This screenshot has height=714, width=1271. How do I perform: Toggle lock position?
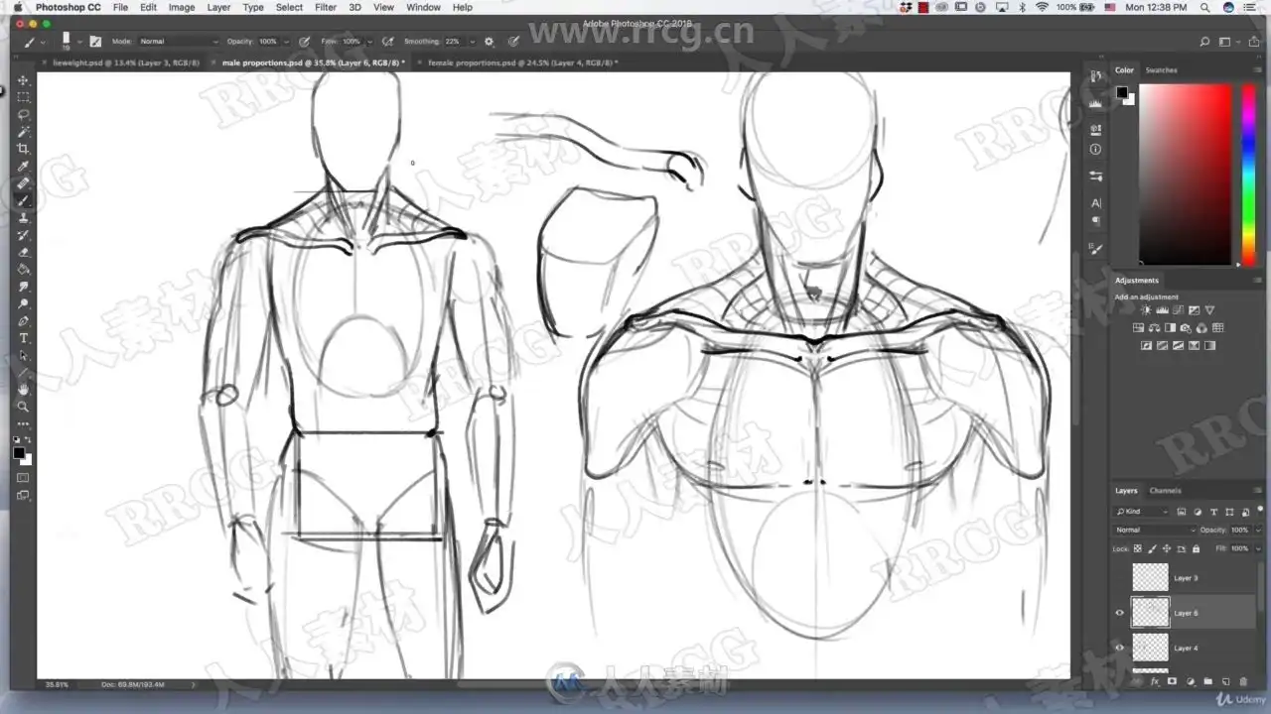pos(1167,548)
